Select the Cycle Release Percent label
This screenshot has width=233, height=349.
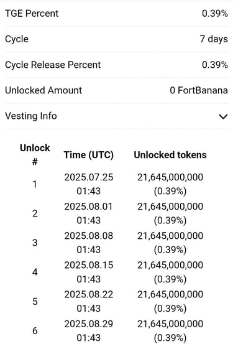tap(53, 65)
